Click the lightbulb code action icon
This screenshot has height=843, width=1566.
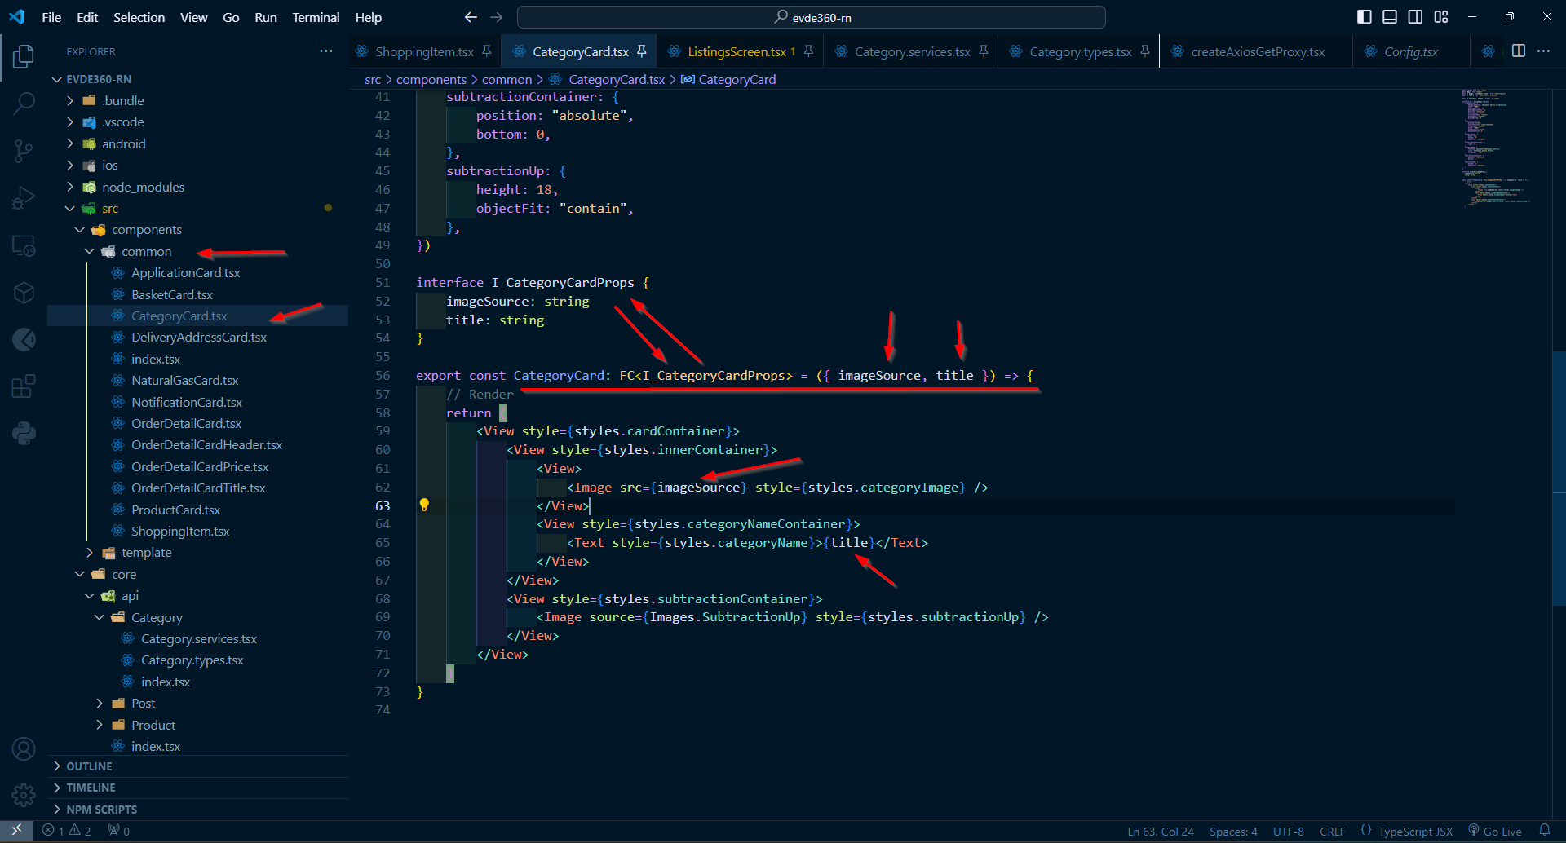(424, 505)
